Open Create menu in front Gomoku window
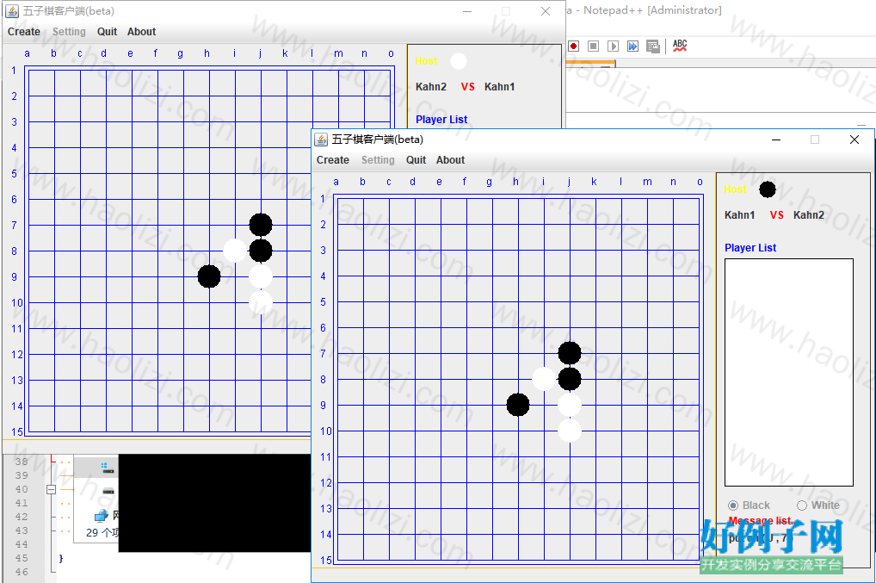The width and height of the screenshot is (876, 583). point(332,160)
